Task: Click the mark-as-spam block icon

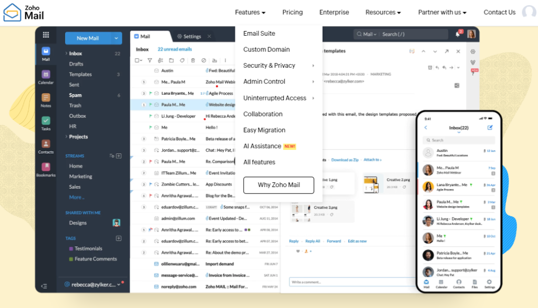Action: pyautogui.click(x=204, y=60)
